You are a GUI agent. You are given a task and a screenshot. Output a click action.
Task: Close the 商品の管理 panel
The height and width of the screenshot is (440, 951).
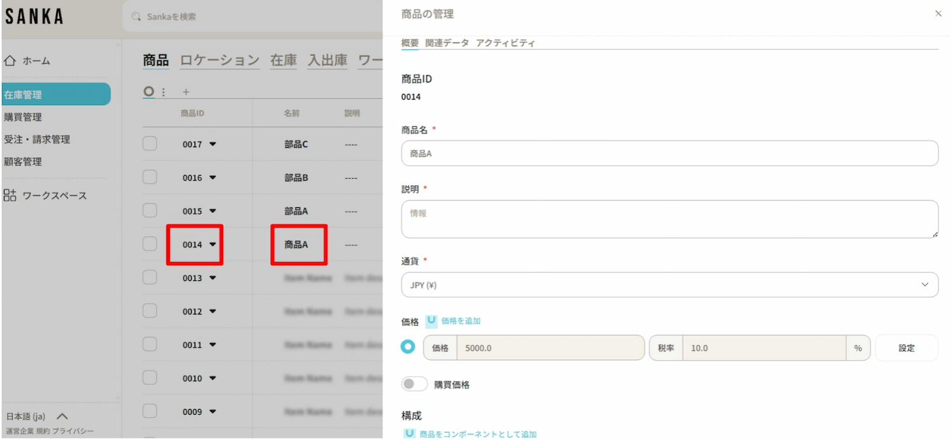point(938,13)
